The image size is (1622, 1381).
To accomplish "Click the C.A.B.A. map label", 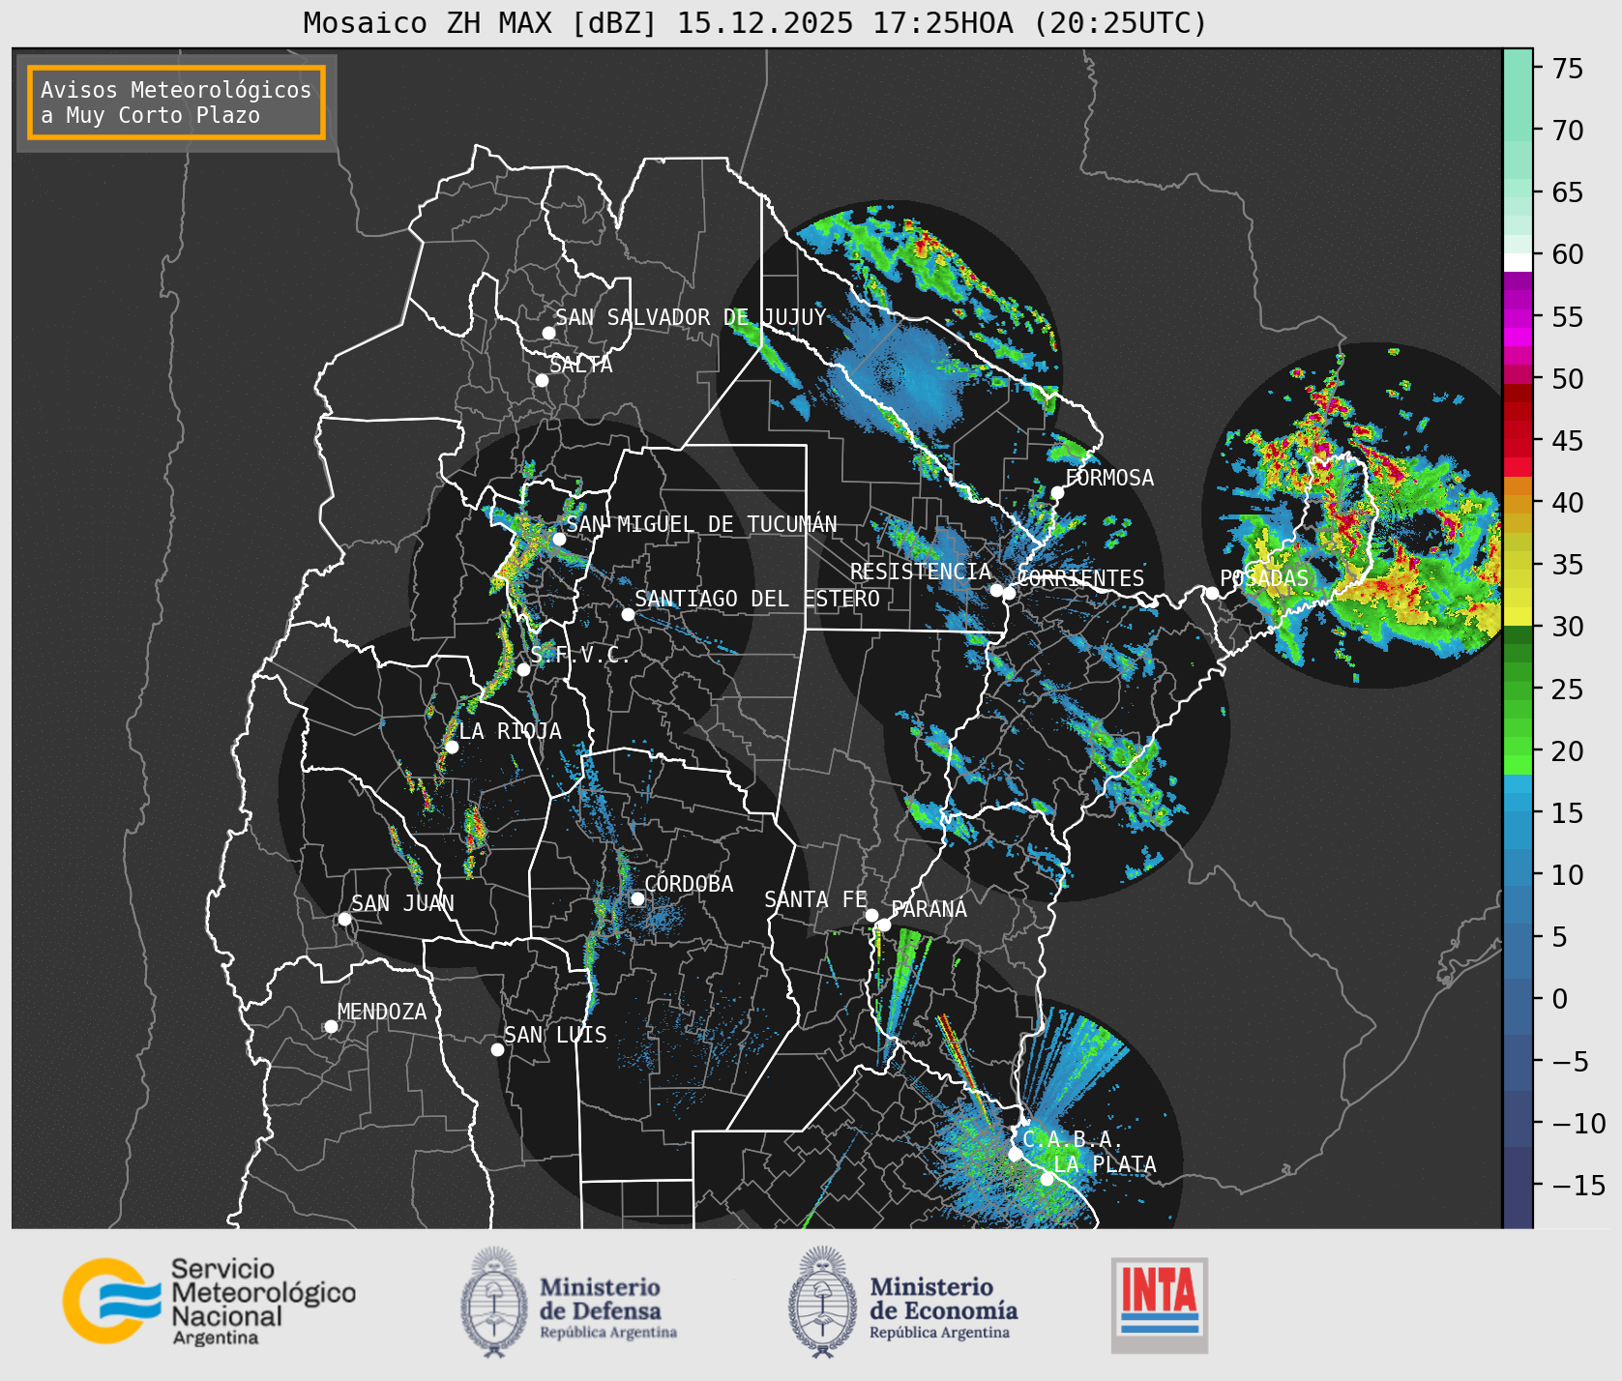I will (1073, 1139).
